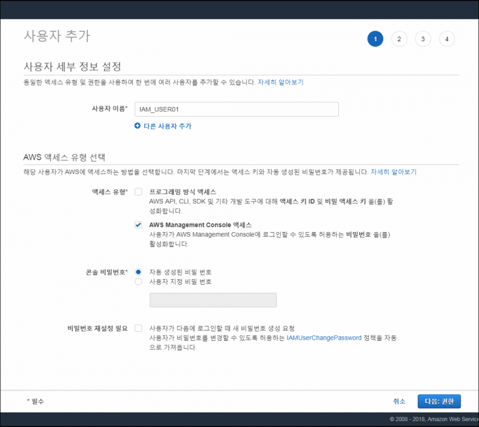Screen dimensions: 479x427
Task: Click the 다음: 권한 button
Action: pos(439,401)
